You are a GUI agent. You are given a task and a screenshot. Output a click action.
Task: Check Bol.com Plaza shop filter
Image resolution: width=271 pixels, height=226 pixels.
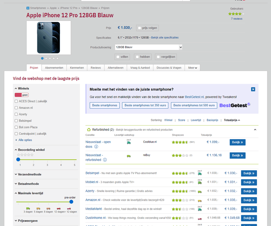click(16, 127)
